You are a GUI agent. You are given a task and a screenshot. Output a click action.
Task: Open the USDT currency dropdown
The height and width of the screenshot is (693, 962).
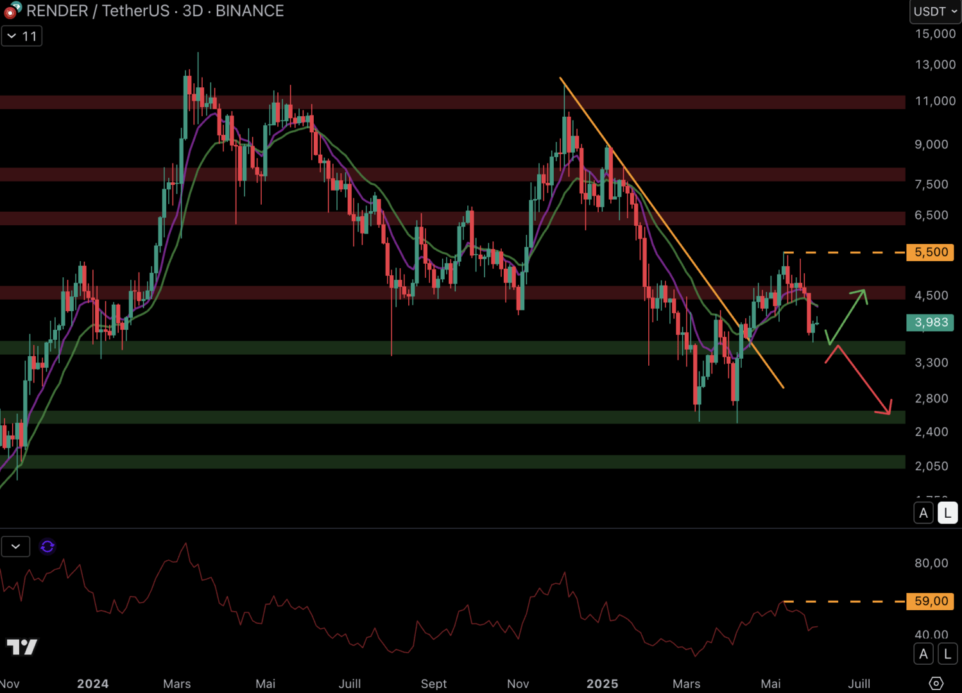click(x=935, y=12)
